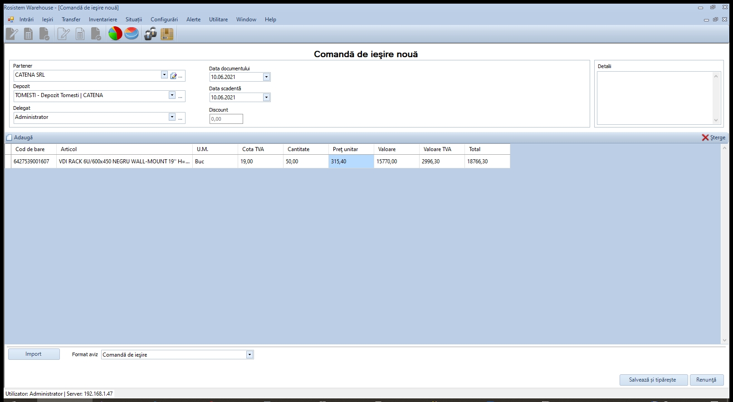
Task: Click the Discount input field
Action: [x=226, y=119]
